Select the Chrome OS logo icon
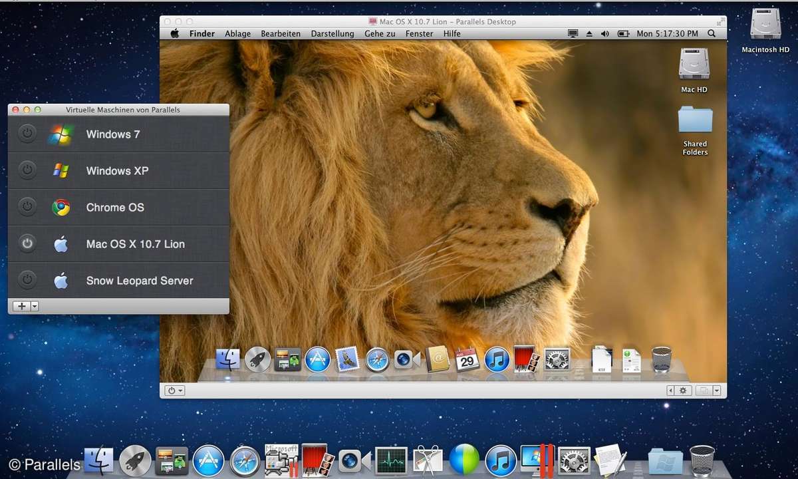Image resolution: width=798 pixels, height=479 pixels. [x=61, y=208]
